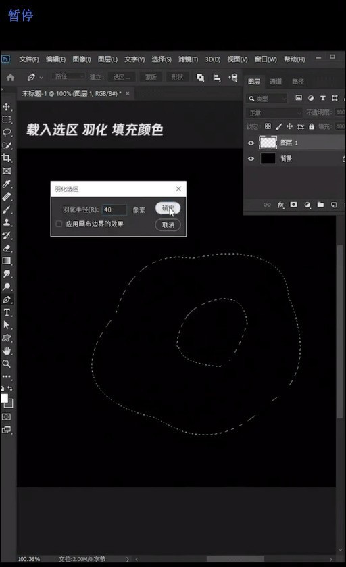The image size is (346, 567).
Task: Add a layer style with fx icon
Action: tap(280, 205)
